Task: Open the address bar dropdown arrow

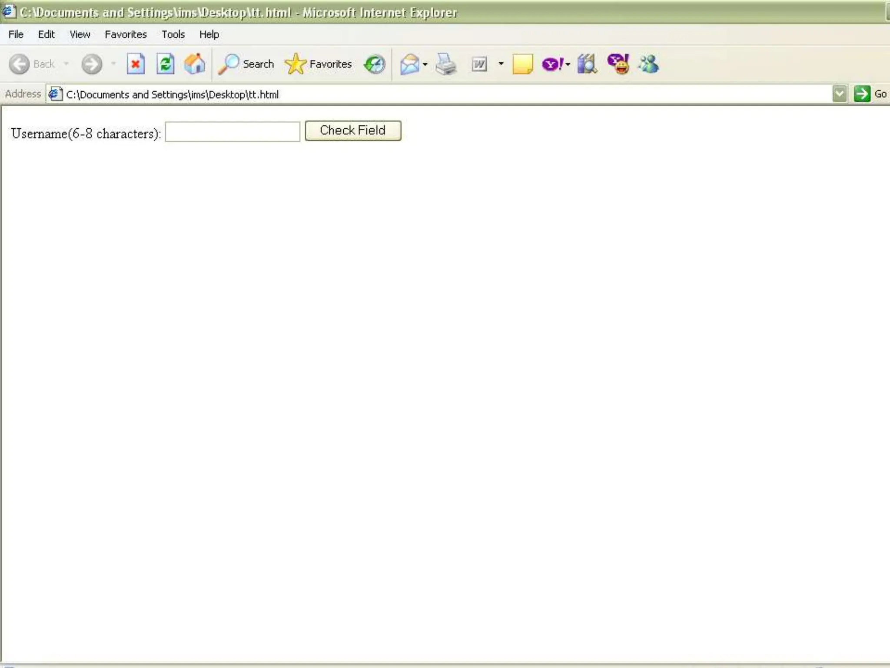Action: (x=839, y=94)
